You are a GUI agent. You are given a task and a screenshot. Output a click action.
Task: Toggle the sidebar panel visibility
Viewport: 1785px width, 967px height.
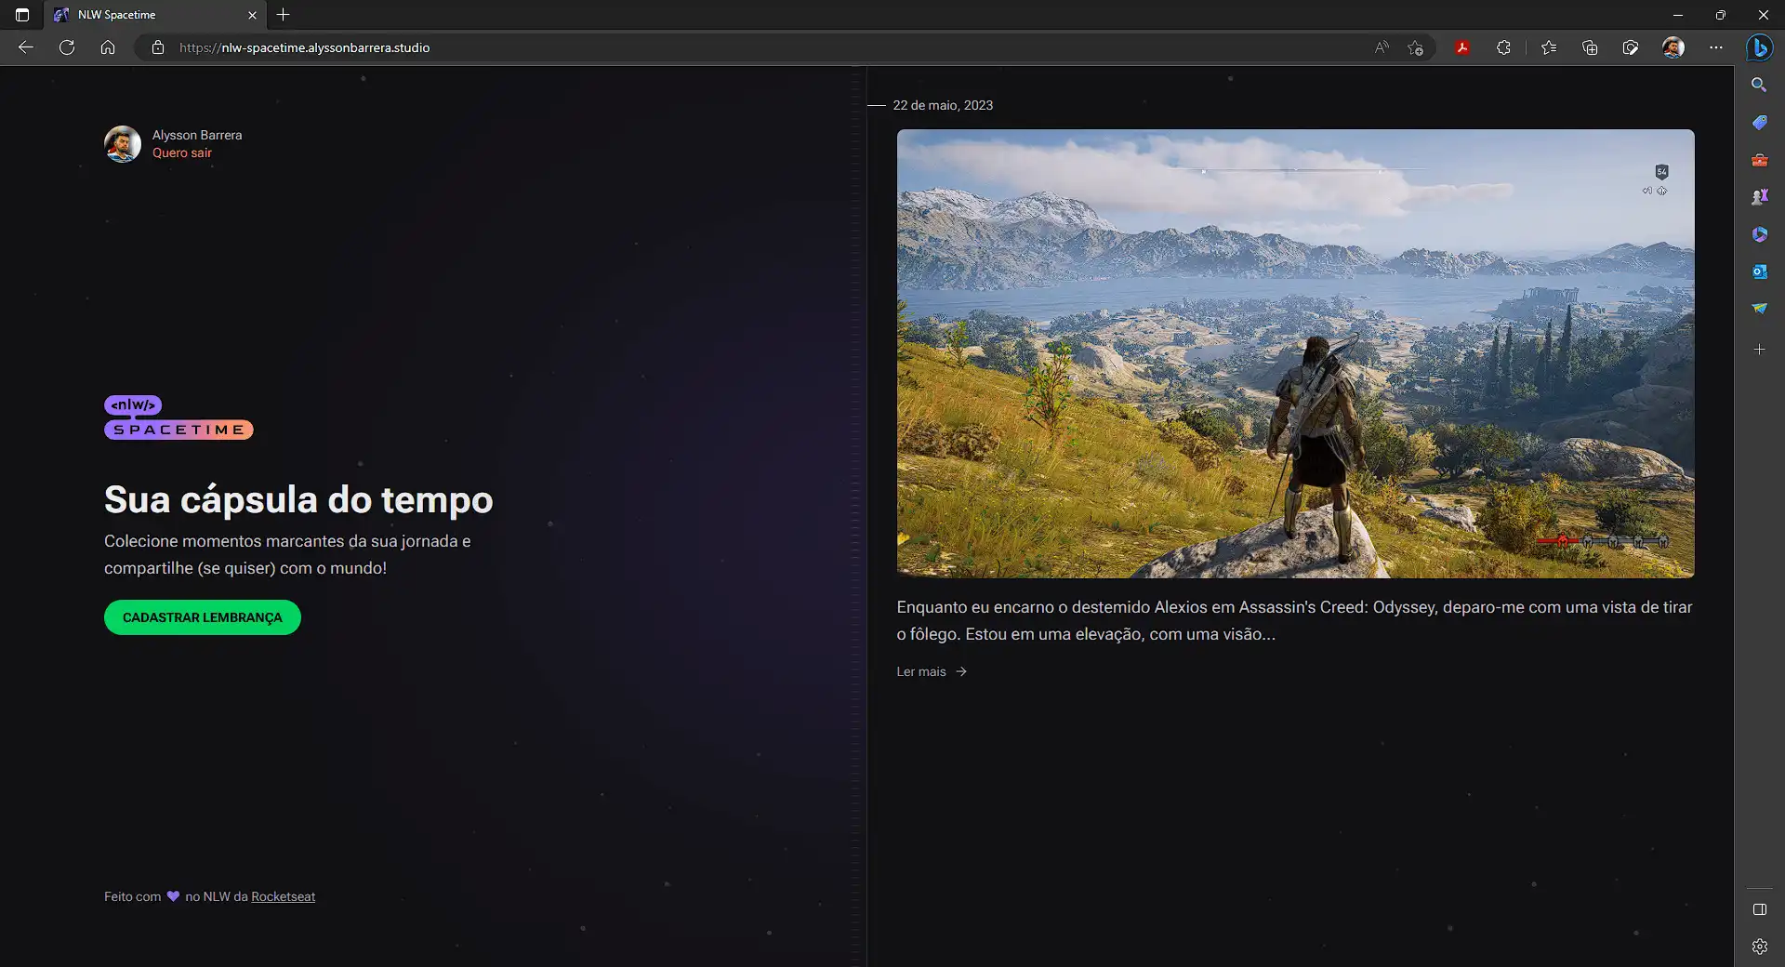(x=1760, y=911)
